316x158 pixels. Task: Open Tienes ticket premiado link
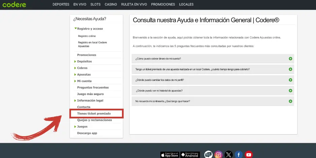[x=94, y=114]
